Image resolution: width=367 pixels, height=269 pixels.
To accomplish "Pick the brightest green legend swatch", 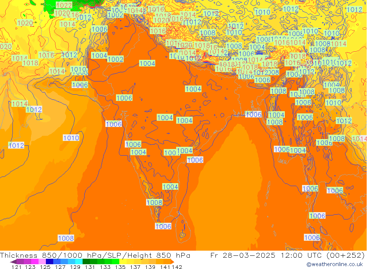I will (116, 262).
